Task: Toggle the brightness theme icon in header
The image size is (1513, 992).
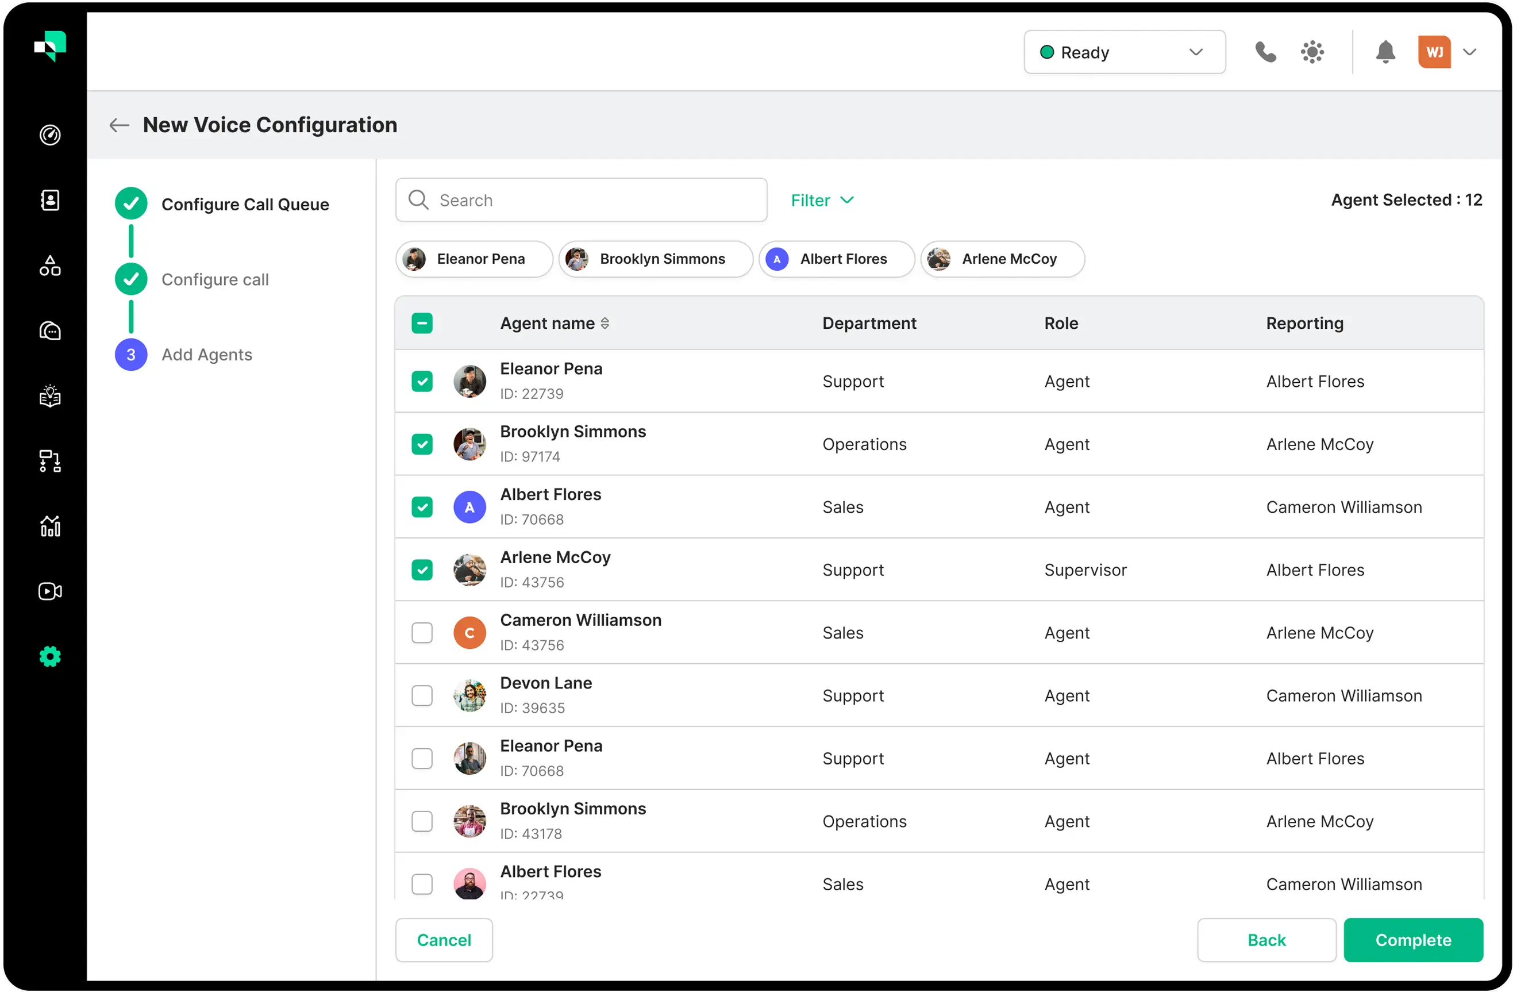Action: [1312, 52]
